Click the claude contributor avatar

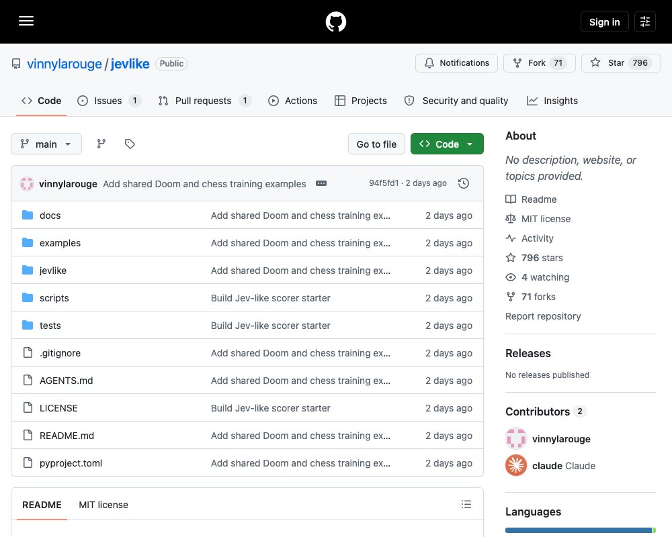[516, 465]
